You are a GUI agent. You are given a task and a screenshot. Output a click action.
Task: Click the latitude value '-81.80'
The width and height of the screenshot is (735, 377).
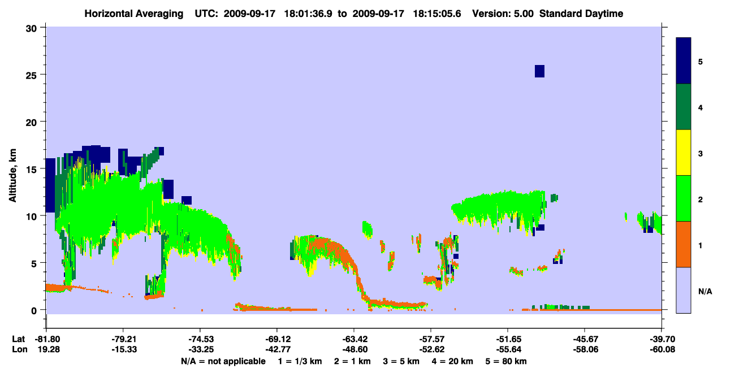(46, 339)
